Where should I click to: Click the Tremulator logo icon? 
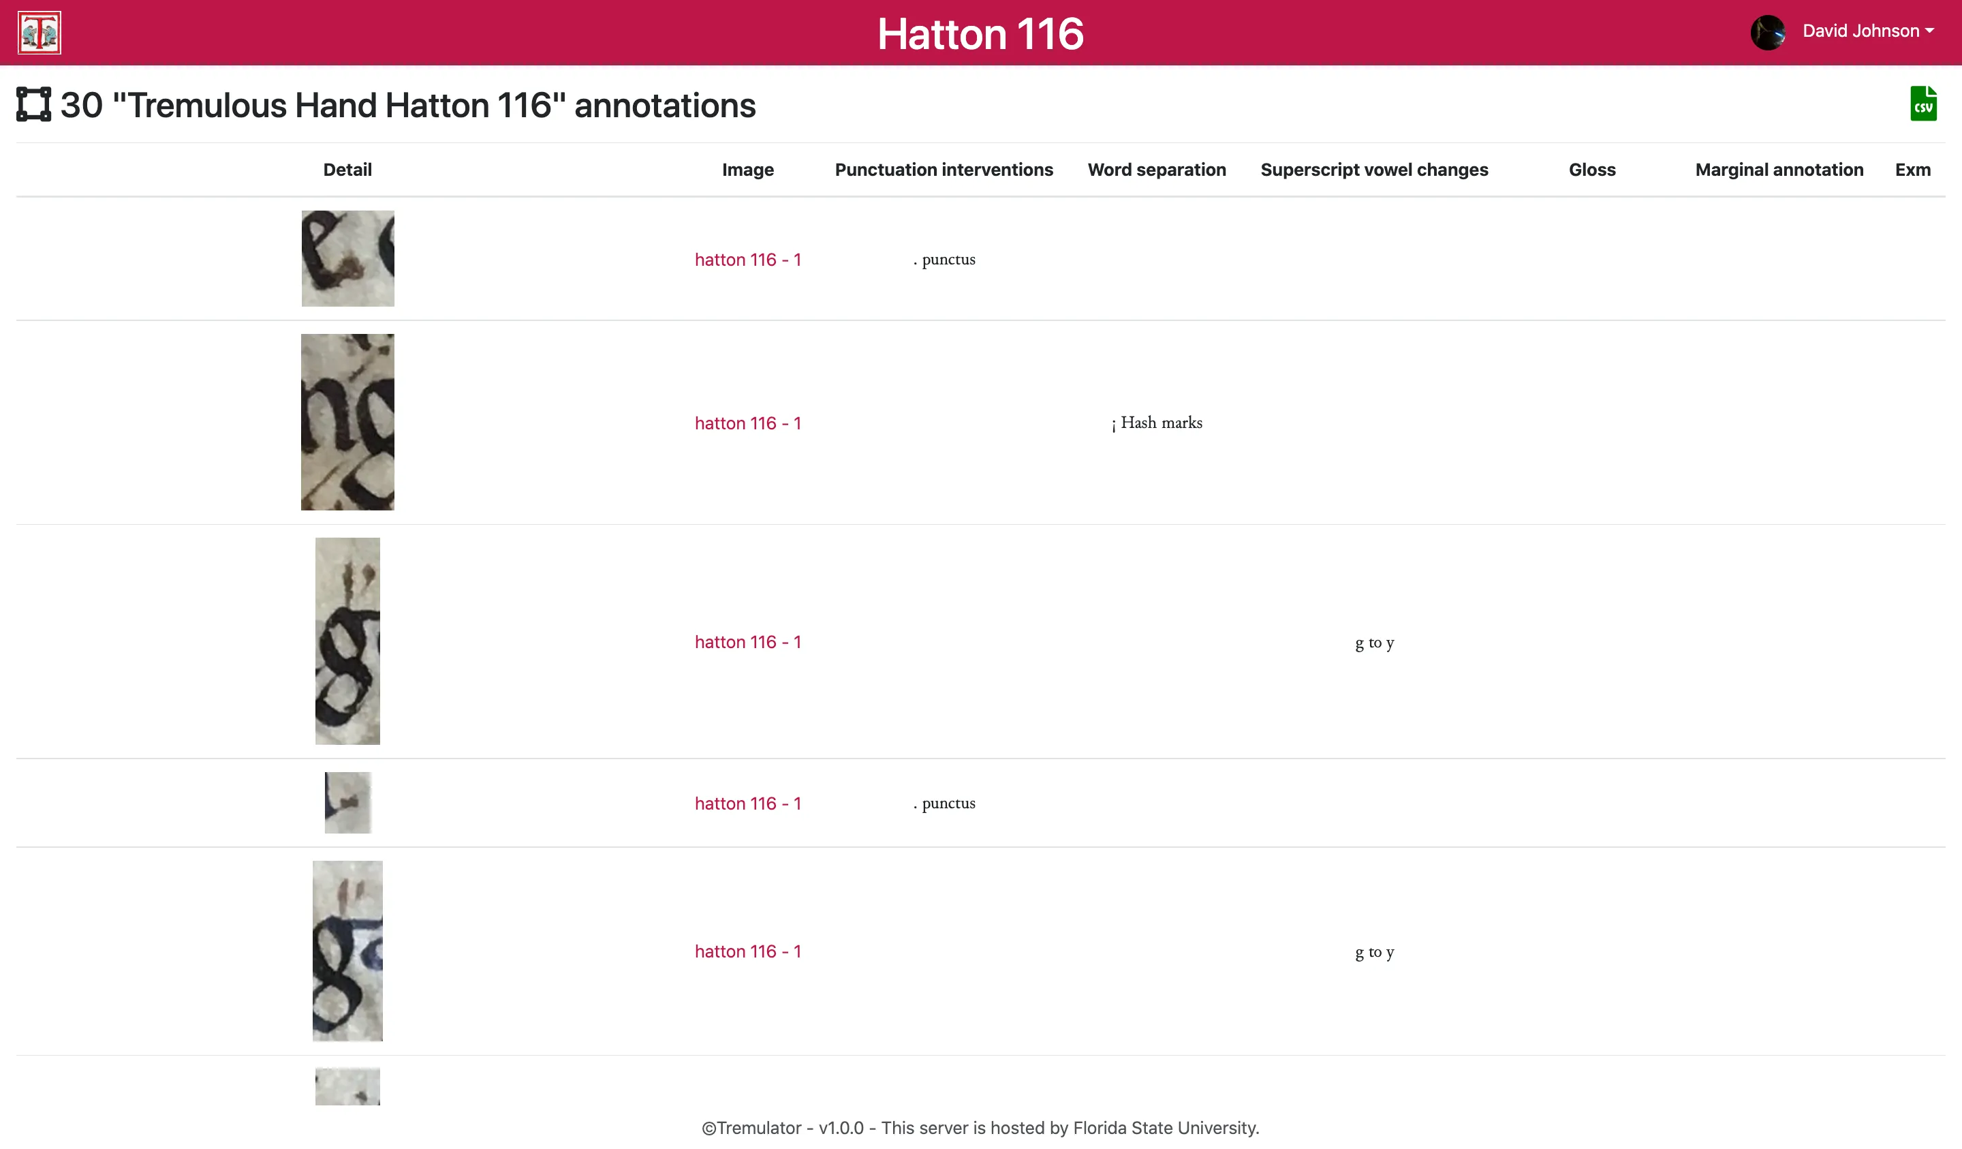click(39, 33)
